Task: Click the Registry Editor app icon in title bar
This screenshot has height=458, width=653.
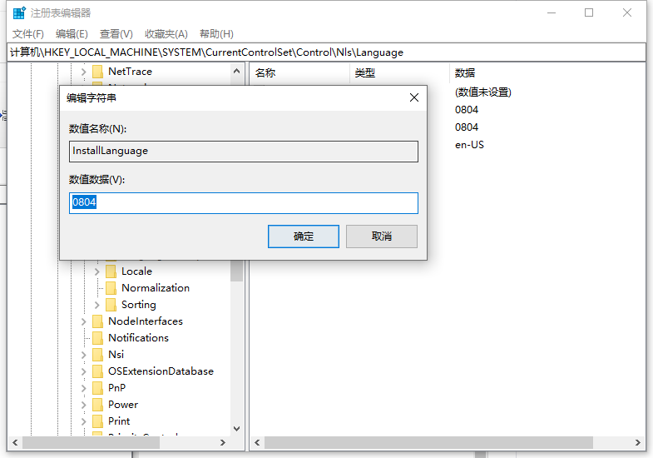Action: (19, 12)
